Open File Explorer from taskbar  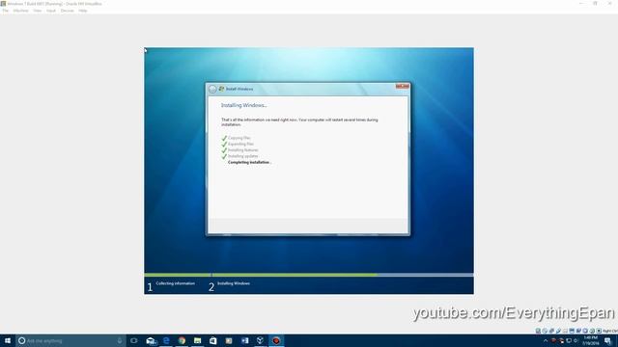click(x=197, y=340)
